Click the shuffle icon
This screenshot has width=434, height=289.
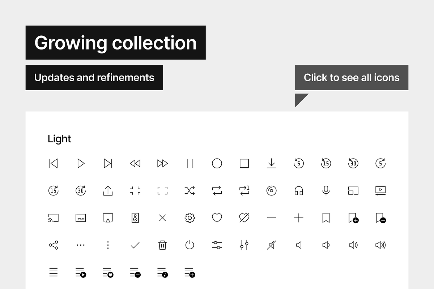(x=190, y=190)
